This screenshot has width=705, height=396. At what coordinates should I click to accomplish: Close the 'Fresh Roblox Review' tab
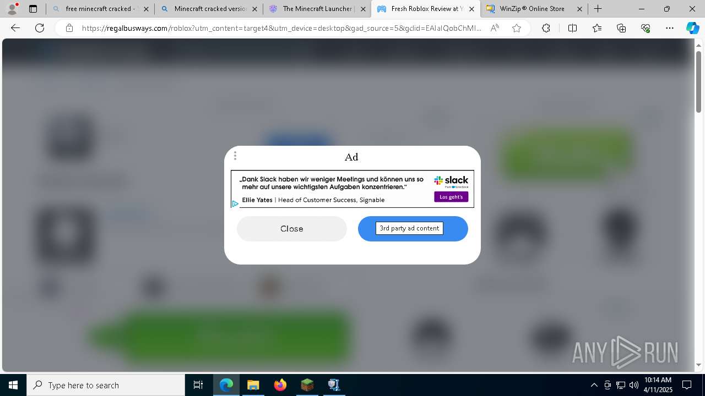[x=471, y=9]
